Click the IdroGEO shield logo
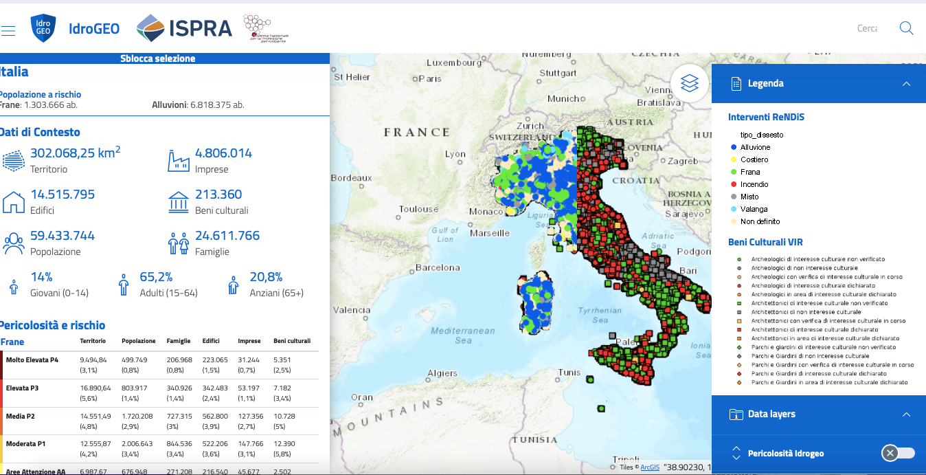The height and width of the screenshot is (475, 926). click(43, 28)
